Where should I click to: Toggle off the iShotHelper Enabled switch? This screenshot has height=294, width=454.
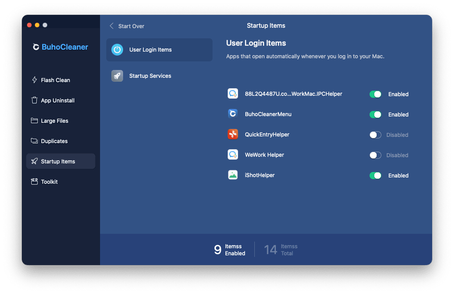[x=375, y=175]
